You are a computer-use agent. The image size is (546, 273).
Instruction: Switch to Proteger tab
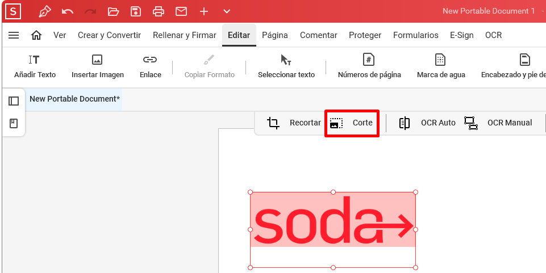pos(365,35)
